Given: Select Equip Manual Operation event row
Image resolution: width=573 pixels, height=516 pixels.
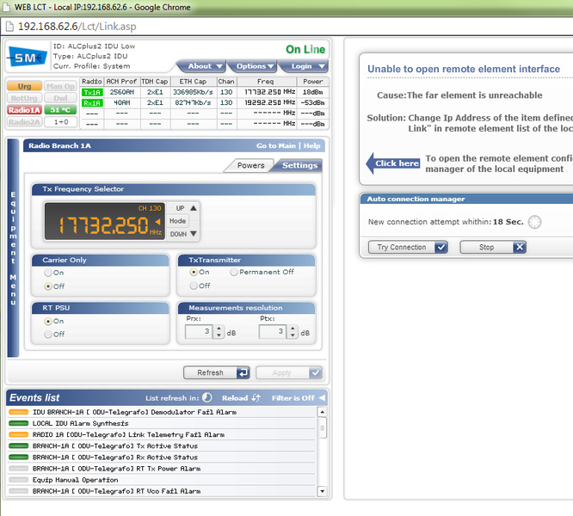Looking at the screenshot, I should [161, 480].
